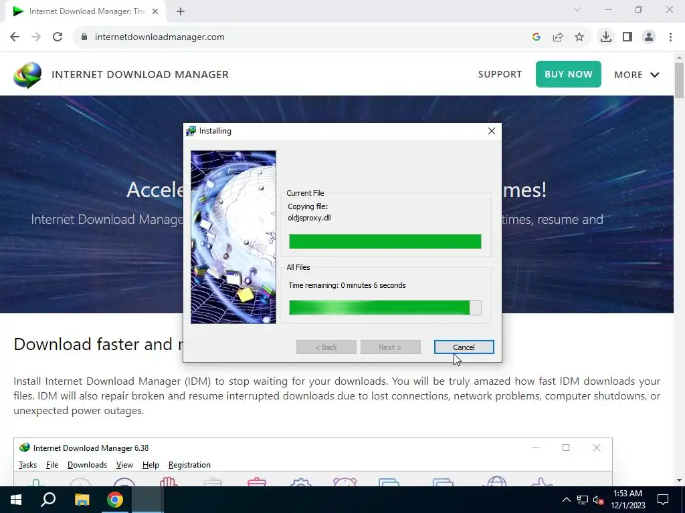Screen dimensions: 685x513
Task: Open Chrome downloads tray
Action: (605, 37)
